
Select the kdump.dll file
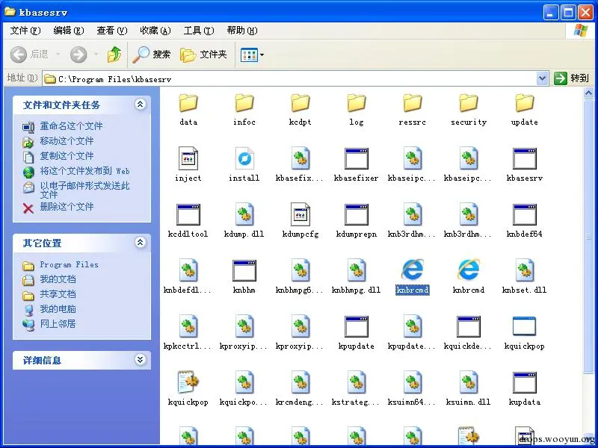click(244, 214)
